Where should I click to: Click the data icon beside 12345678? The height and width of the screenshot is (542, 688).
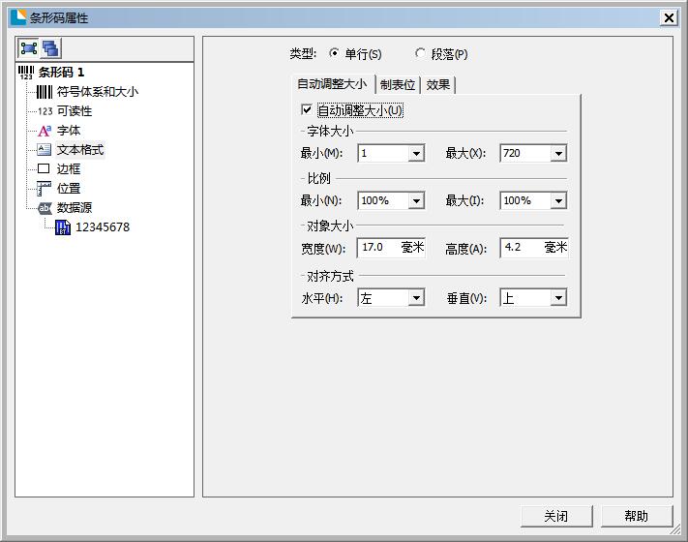coord(63,227)
